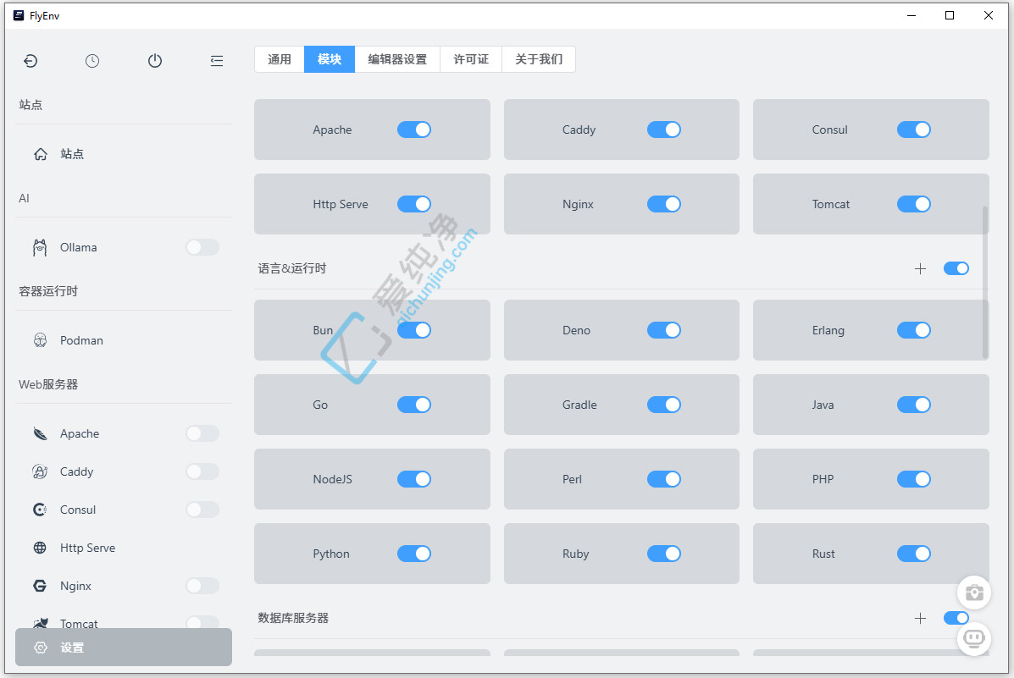Open the screenshot camera floating button
The image size is (1014, 678).
[973, 593]
